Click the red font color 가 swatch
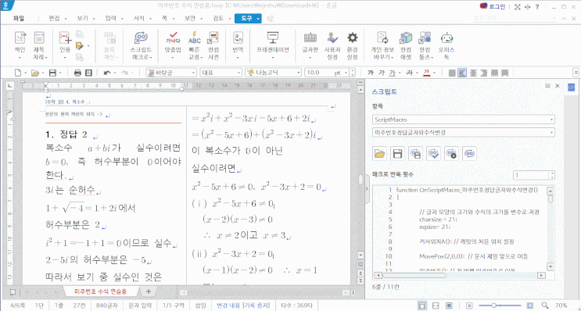This screenshot has height=311, width=581. tap(426, 73)
